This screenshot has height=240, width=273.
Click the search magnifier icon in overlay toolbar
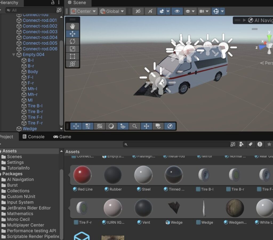(x=135, y=126)
